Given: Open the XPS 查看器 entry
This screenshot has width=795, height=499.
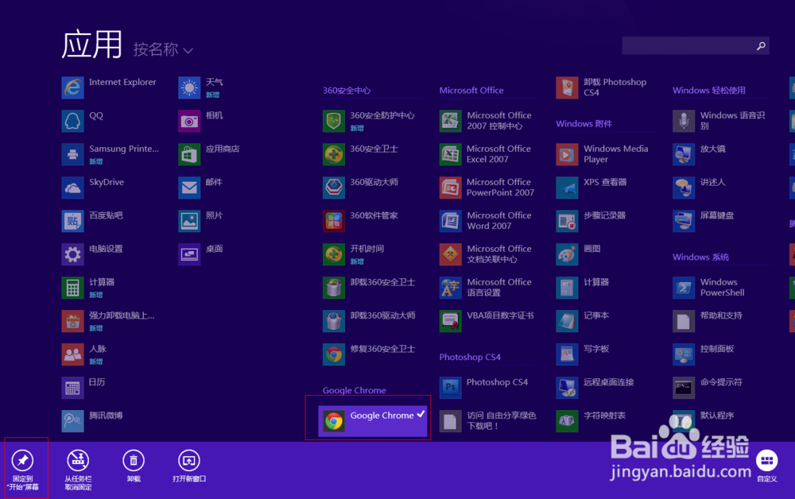Looking at the screenshot, I should coord(593,188).
